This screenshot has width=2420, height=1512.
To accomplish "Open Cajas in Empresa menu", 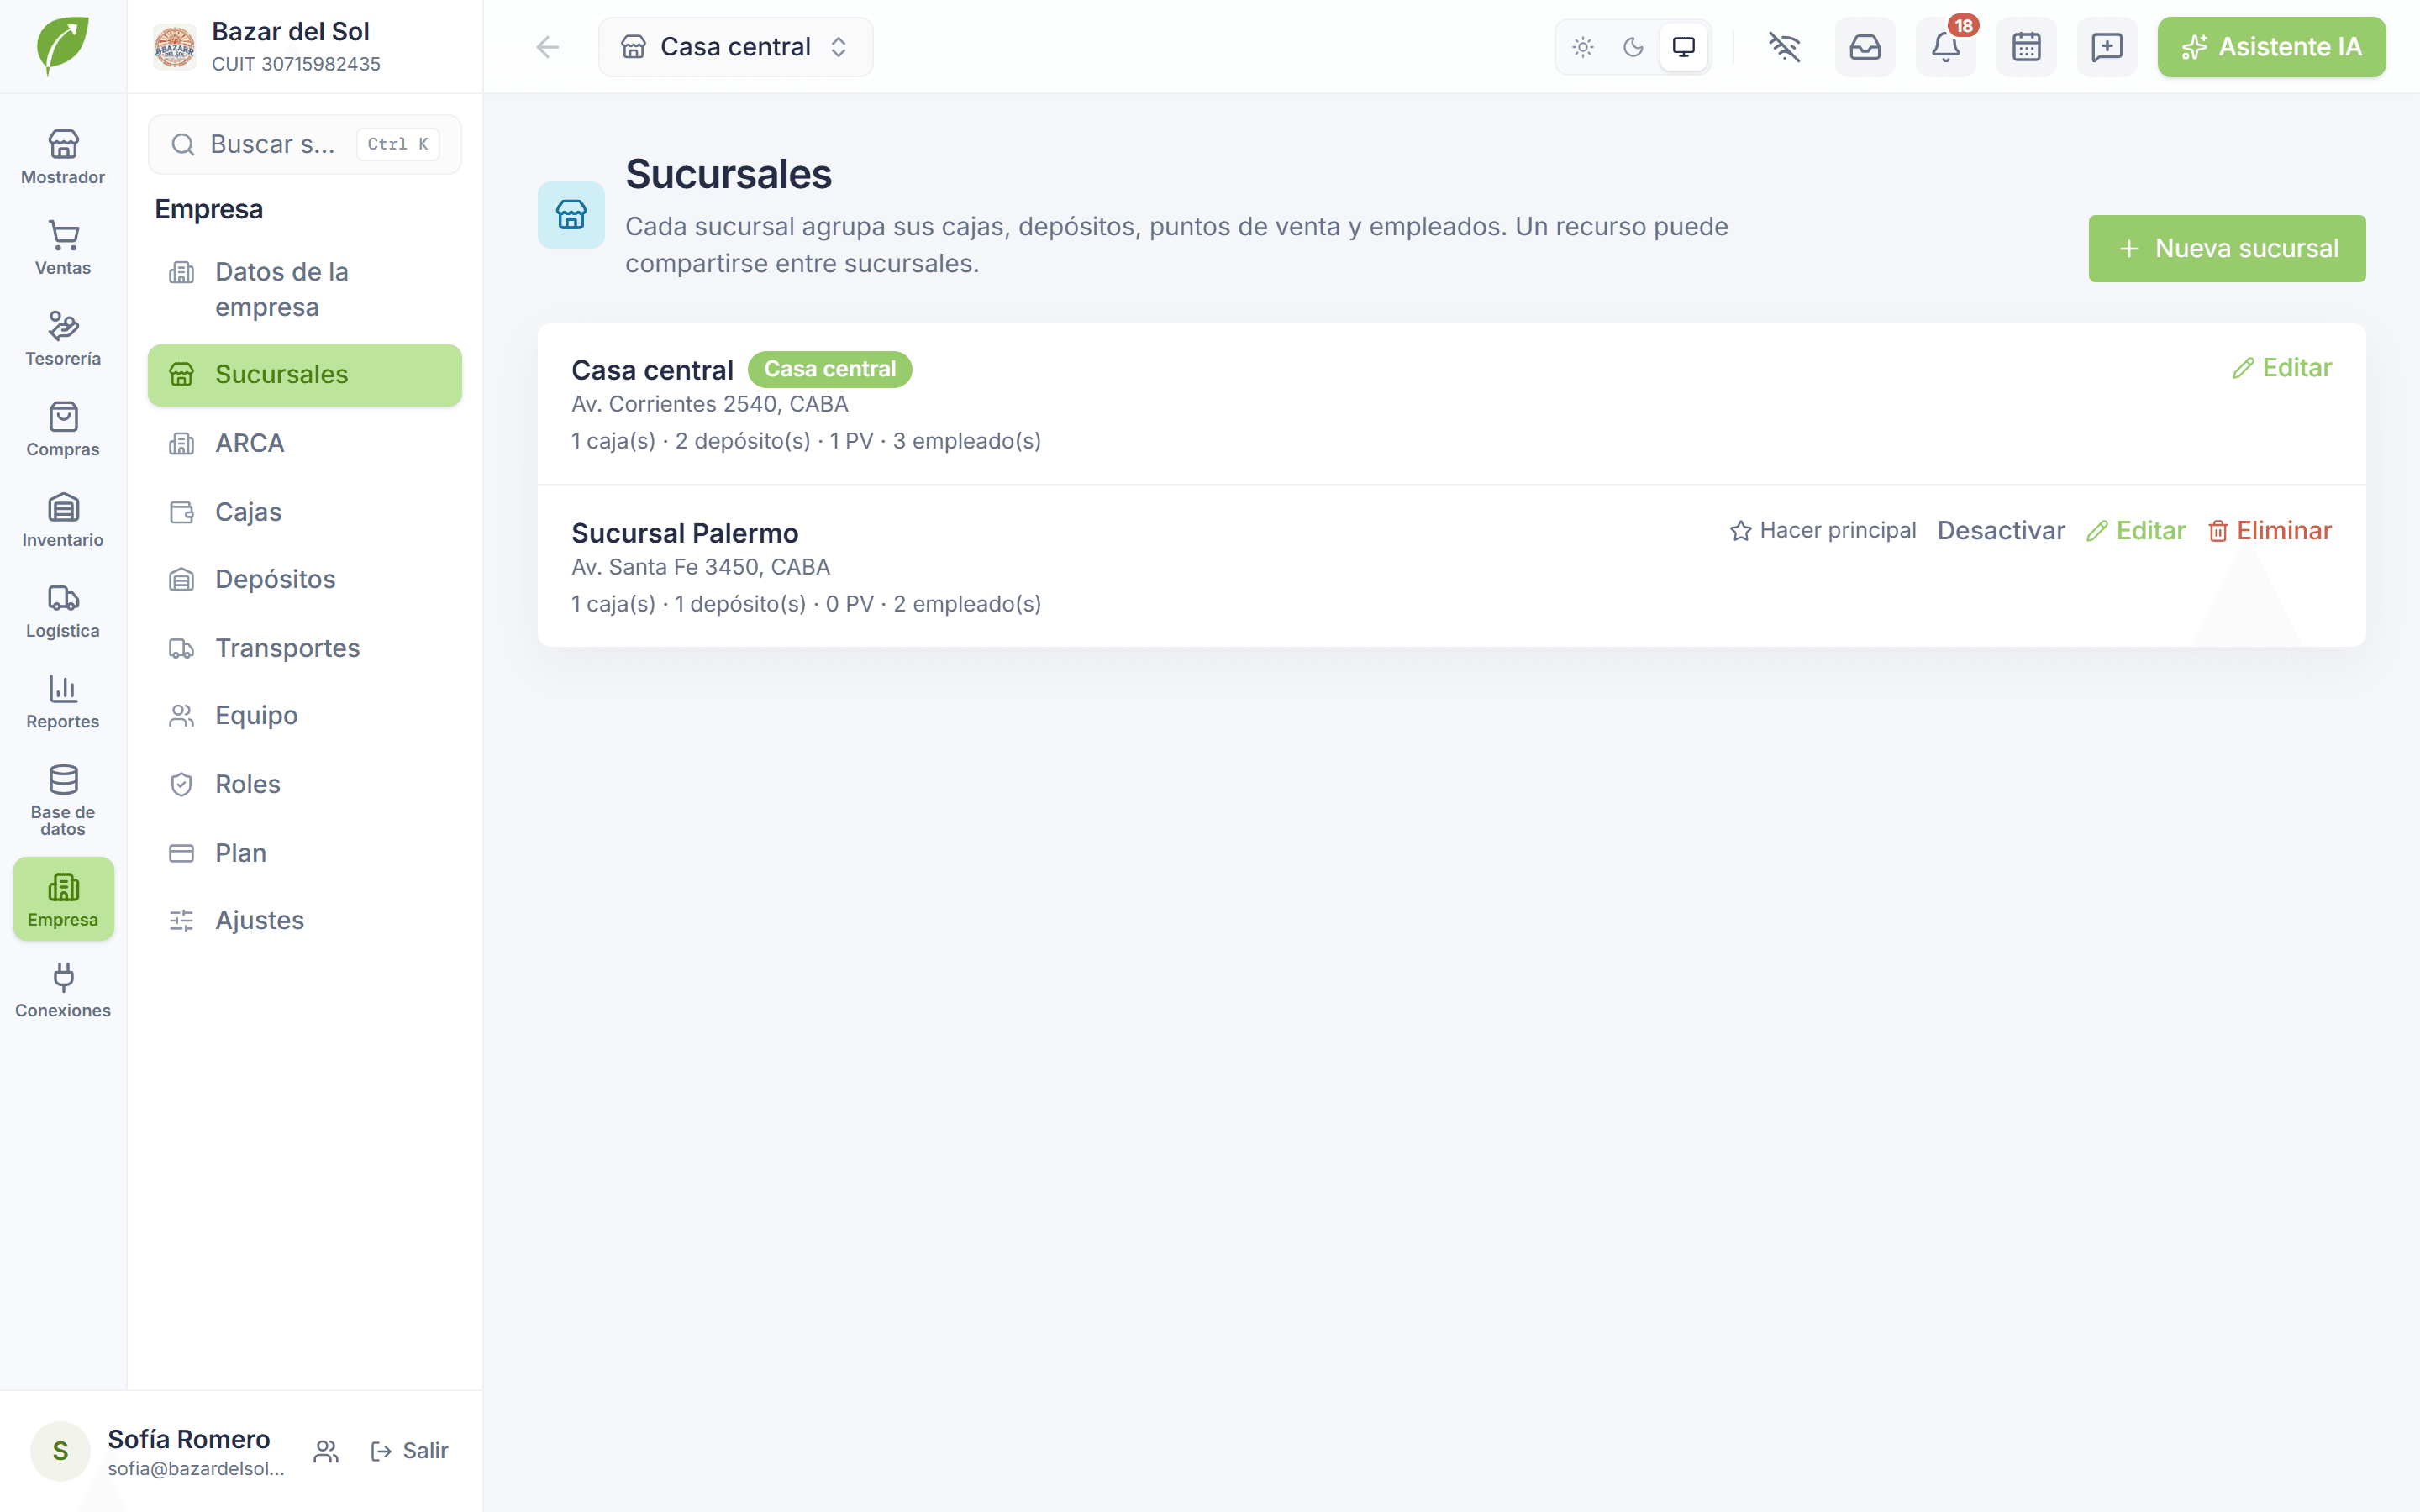I will [305, 512].
